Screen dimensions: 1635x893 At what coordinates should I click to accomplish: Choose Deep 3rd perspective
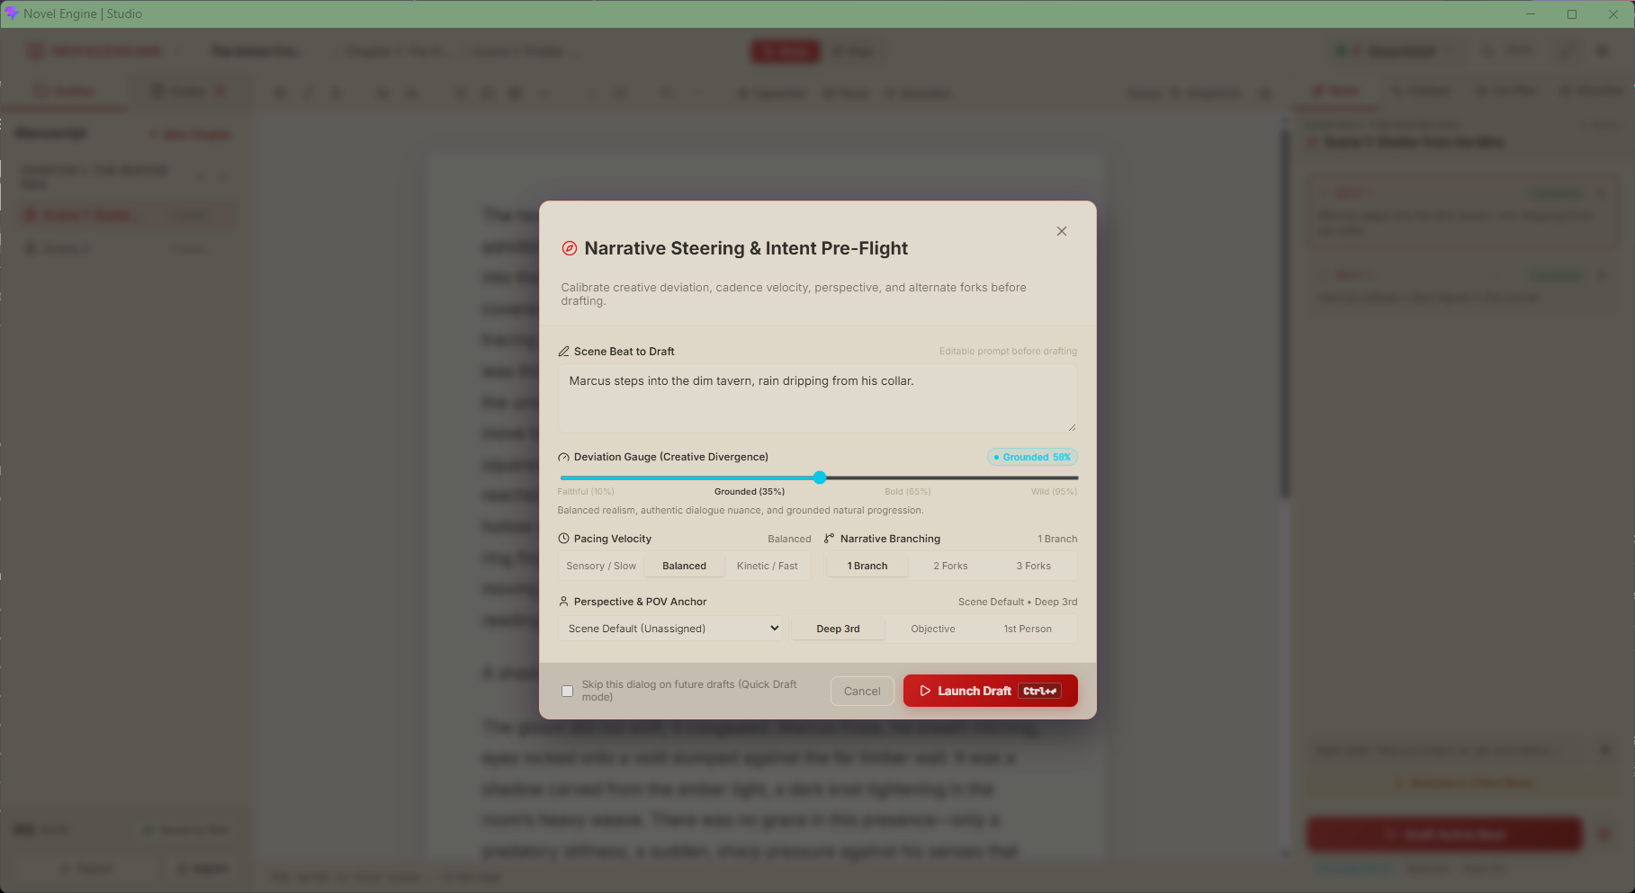pos(838,629)
